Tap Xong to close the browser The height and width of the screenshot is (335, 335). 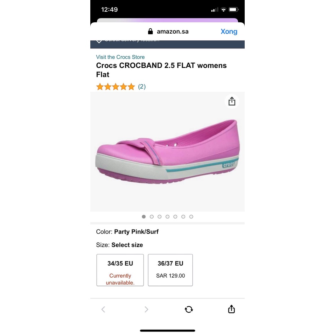(229, 32)
